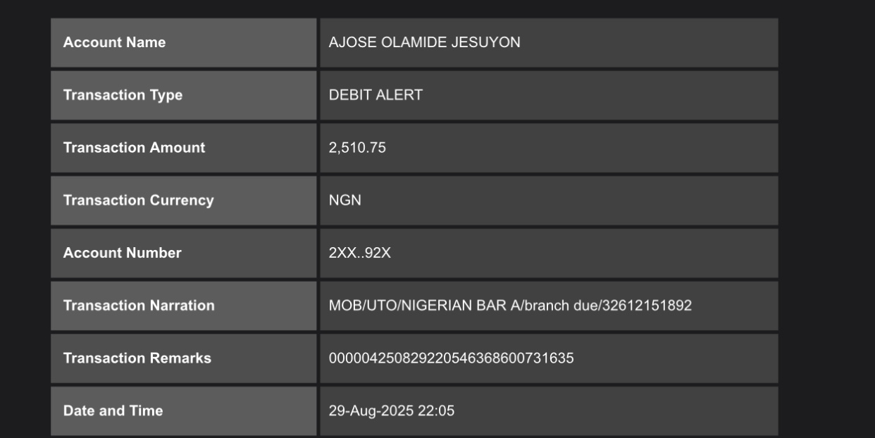Viewport: 875px width, 438px height.
Task: Select the 2,510.75 amount value
Action: 357,148
